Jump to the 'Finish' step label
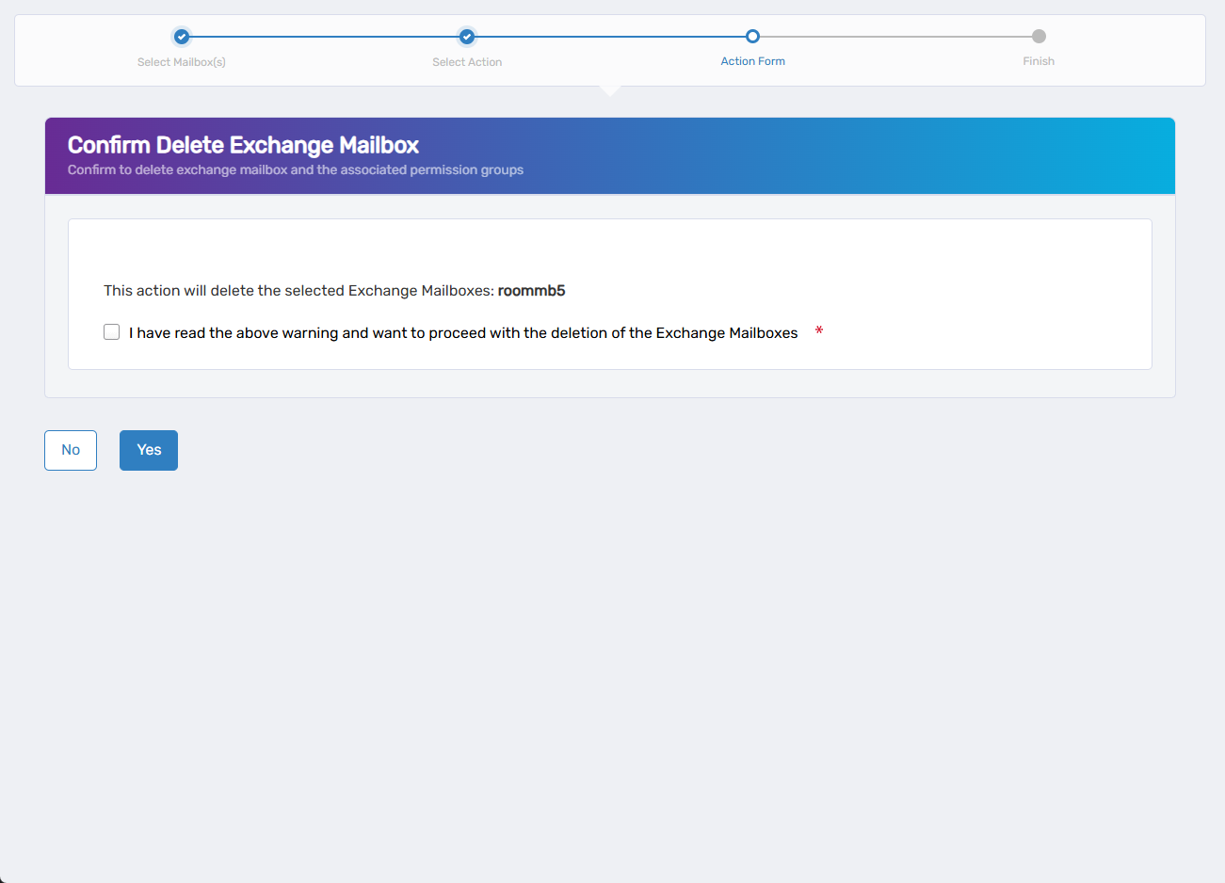The height and width of the screenshot is (883, 1225). [1039, 61]
